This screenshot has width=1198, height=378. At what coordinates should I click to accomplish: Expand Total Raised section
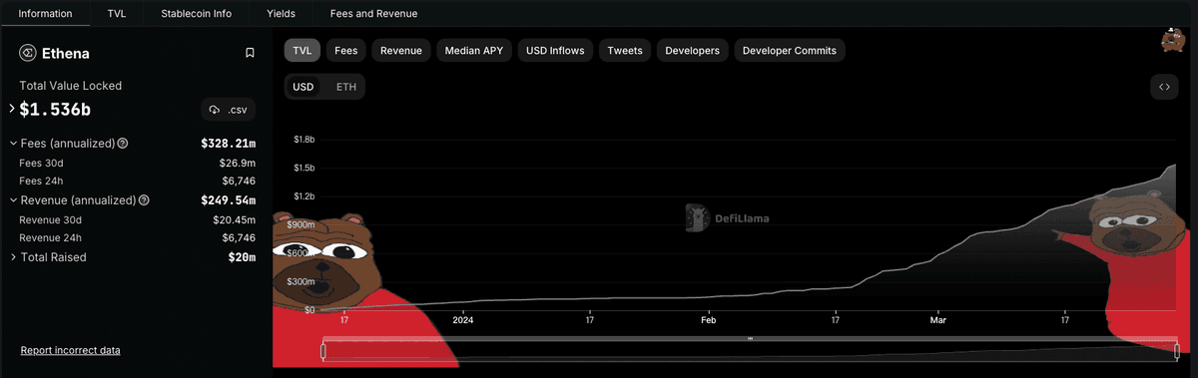coord(13,257)
